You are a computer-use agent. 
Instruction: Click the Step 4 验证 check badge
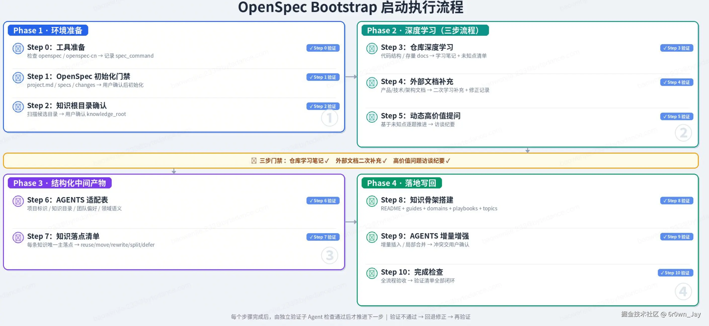[676, 82]
